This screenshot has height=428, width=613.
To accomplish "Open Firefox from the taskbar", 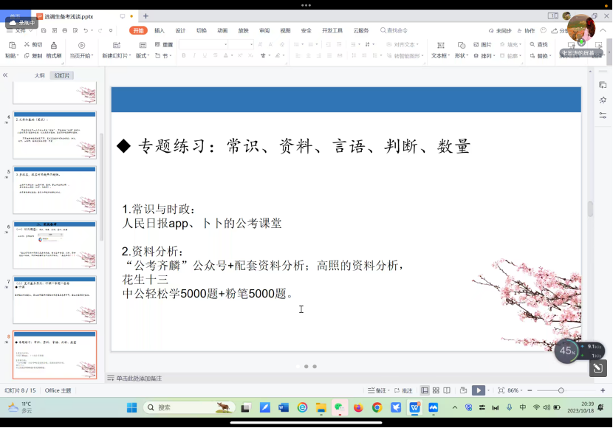I will 358,407.
